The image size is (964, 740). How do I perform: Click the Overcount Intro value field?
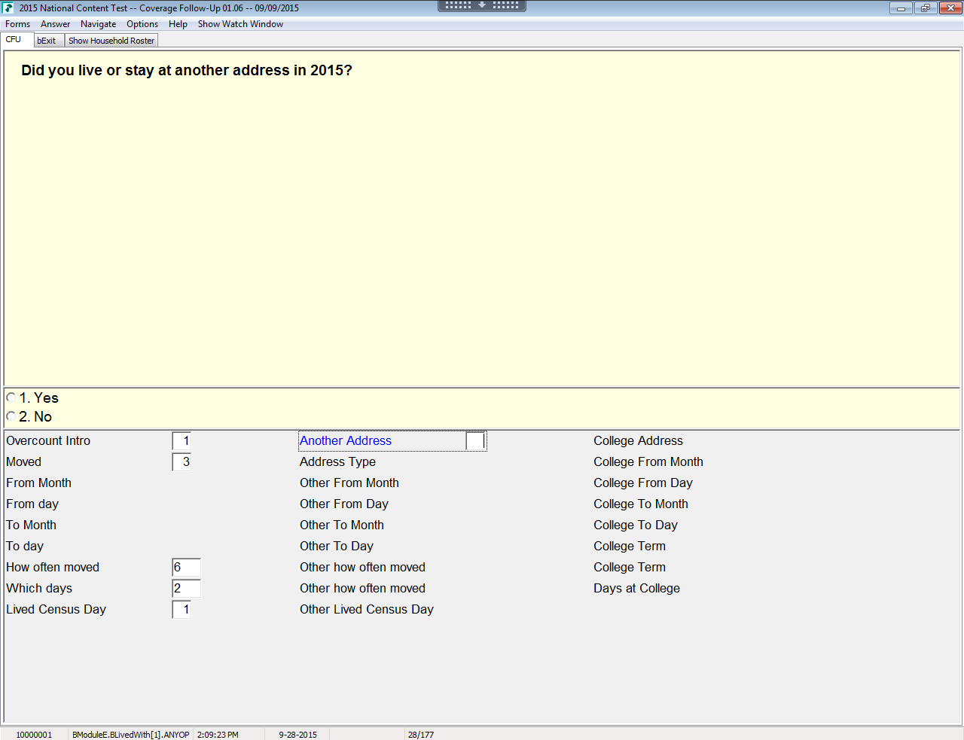coord(182,441)
